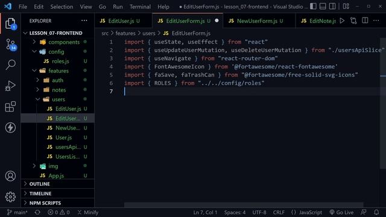Open the Help menu
The width and height of the screenshot is (386, 217).
[163, 7]
